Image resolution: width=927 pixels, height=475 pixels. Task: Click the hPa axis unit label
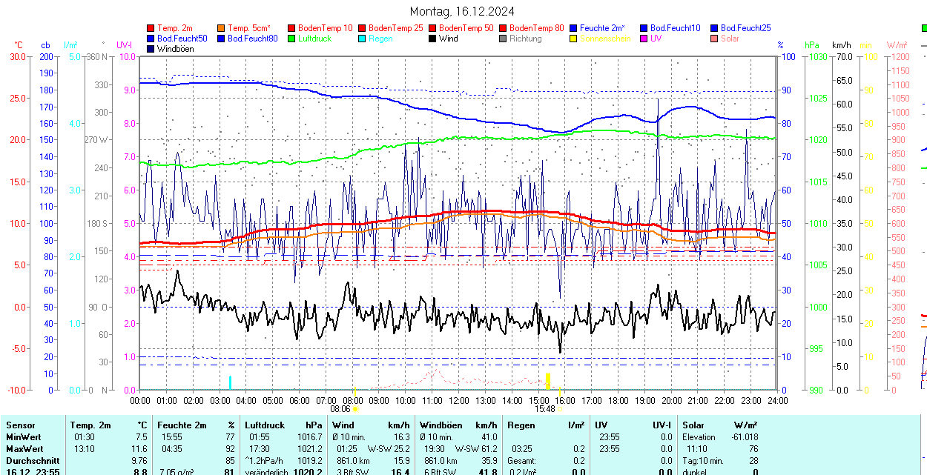pyautogui.click(x=812, y=45)
